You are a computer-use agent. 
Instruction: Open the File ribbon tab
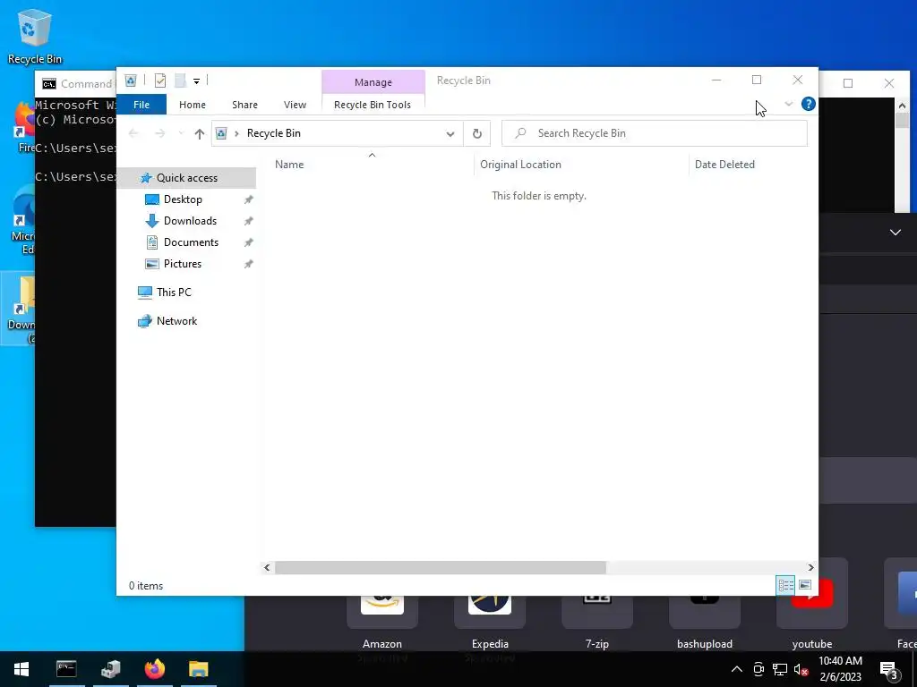coord(141,105)
